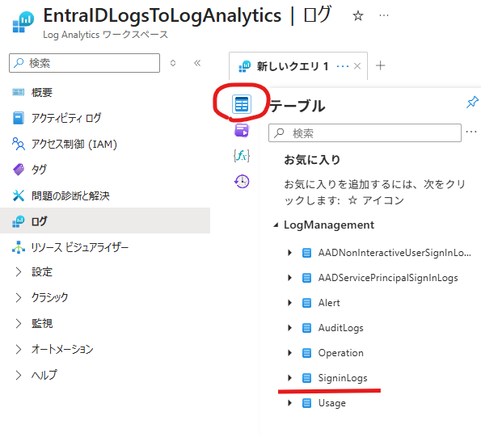Viewport: 481px width, 437px height.
Task: Select the Usage table
Action: tap(332, 403)
